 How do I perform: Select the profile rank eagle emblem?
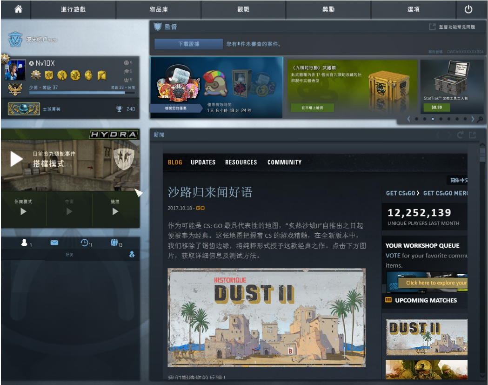pyautogui.click(x=15, y=89)
